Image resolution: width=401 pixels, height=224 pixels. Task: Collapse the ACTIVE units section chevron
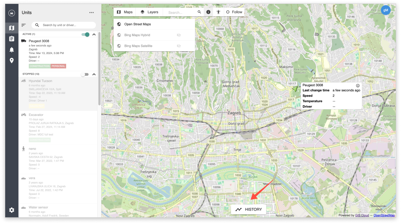pyautogui.click(x=94, y=34)
